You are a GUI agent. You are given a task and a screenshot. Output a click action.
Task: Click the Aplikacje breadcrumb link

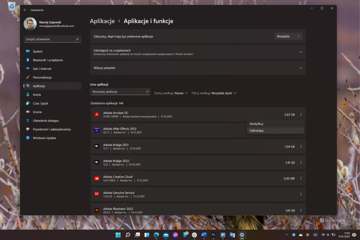click(x=102, y=21)
